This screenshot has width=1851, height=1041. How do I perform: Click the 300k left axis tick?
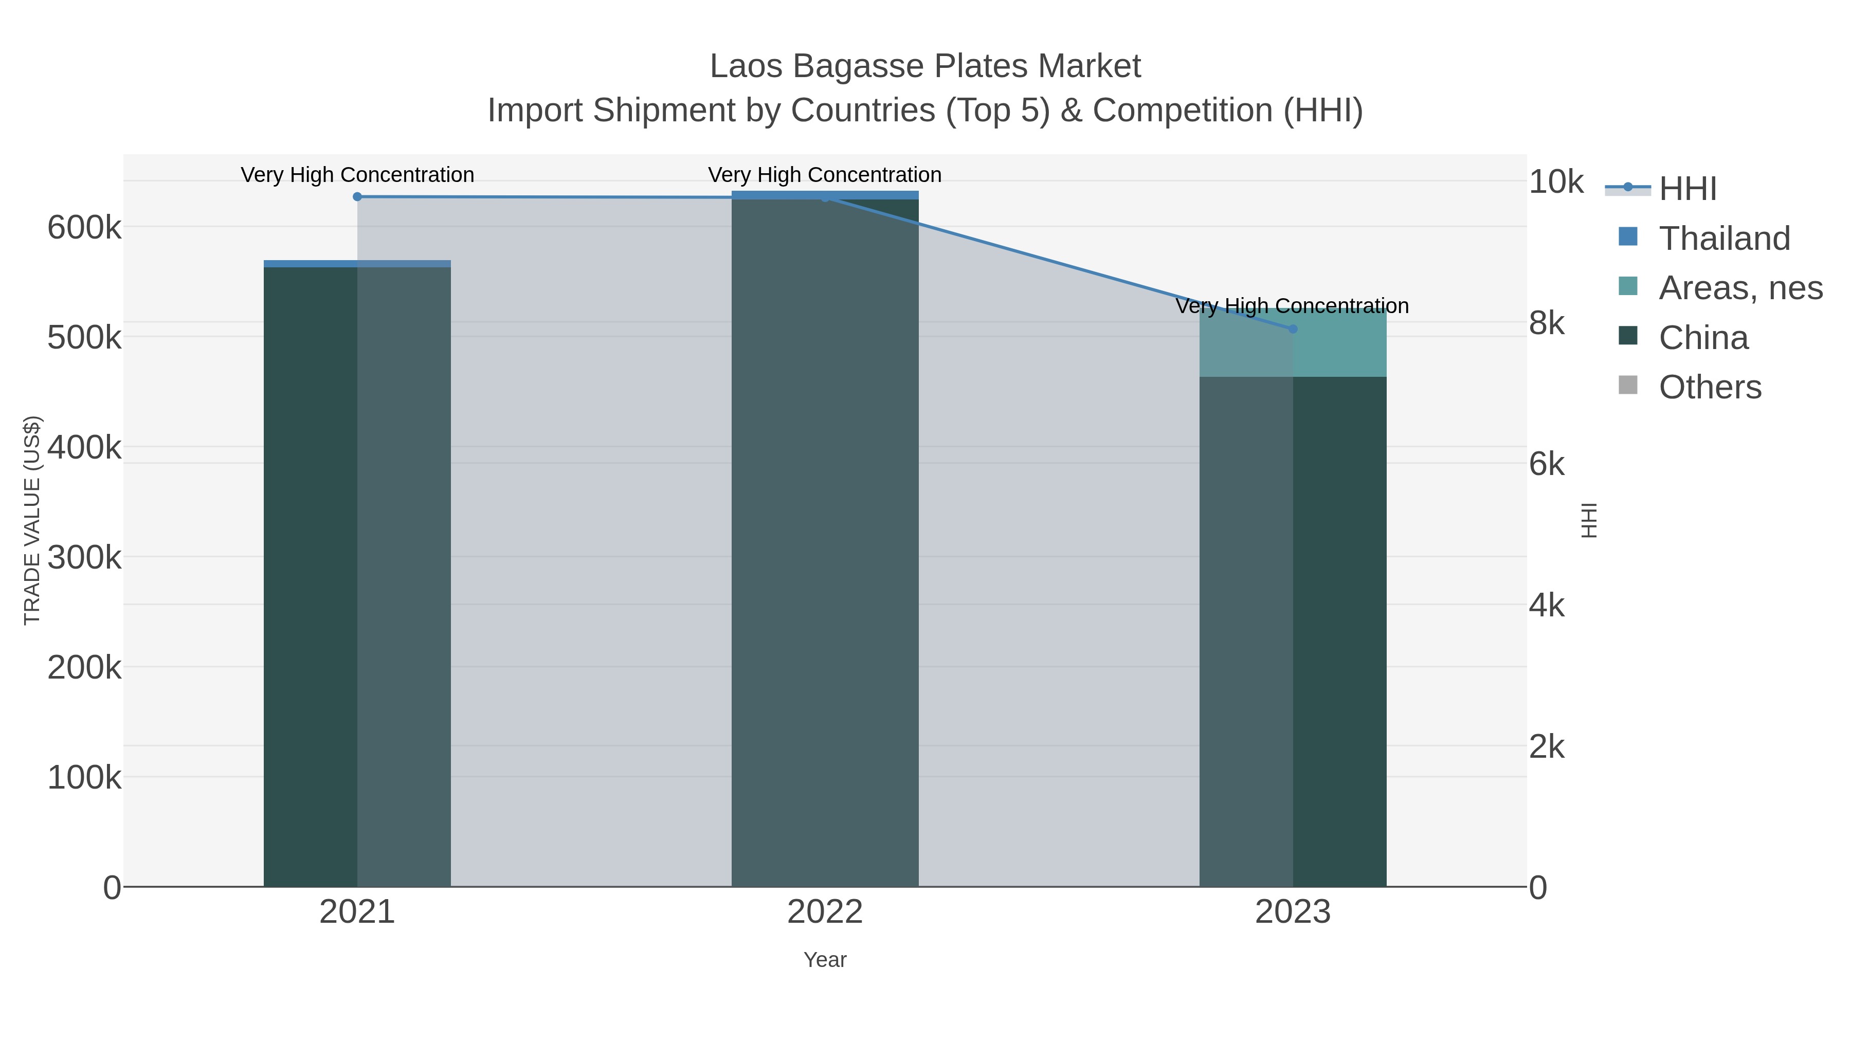[84, 557]
